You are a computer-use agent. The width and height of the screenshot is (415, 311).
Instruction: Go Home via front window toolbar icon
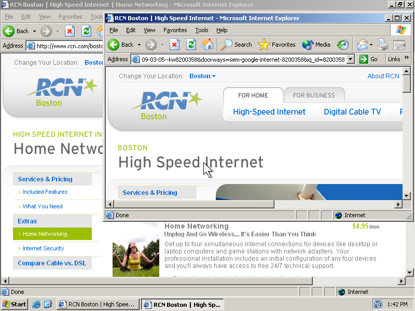point(207,45)
